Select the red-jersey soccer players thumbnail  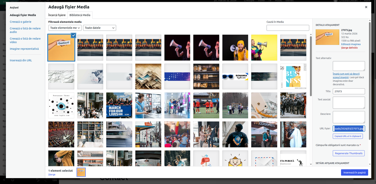206,105
